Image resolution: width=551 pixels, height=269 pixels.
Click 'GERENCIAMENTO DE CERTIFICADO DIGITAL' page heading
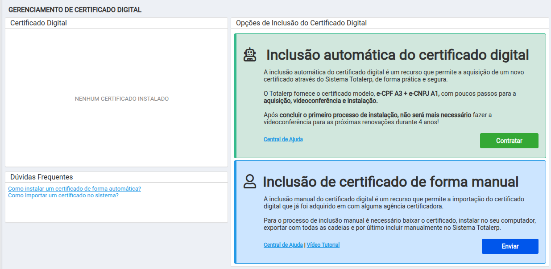(75, 10)
